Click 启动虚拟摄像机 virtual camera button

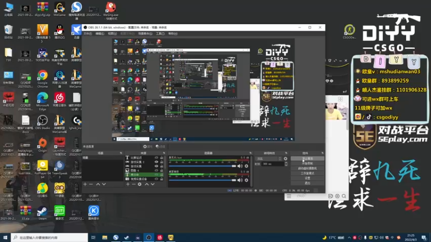(307, 168)
